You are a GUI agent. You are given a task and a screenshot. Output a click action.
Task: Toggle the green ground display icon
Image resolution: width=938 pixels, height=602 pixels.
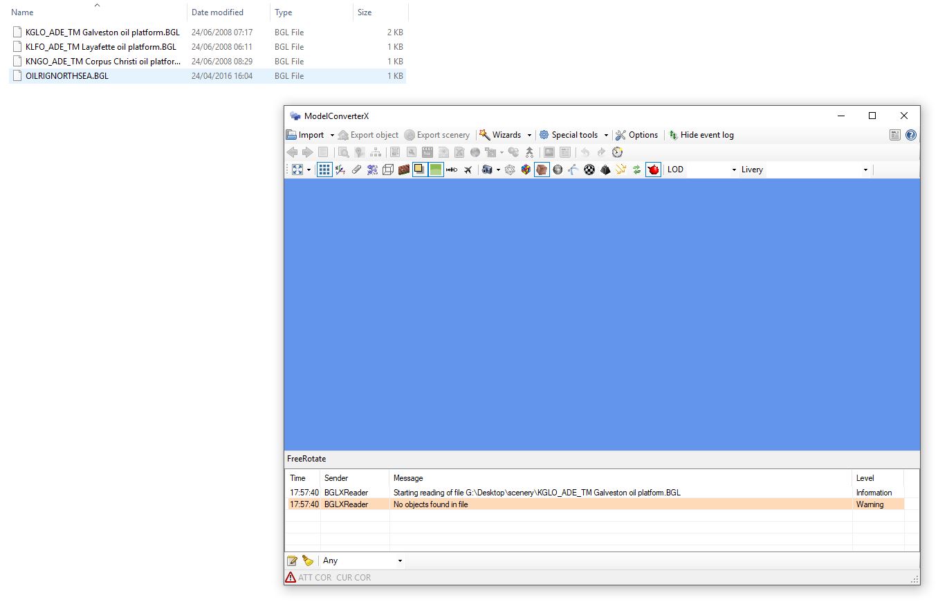coord(436,170)
